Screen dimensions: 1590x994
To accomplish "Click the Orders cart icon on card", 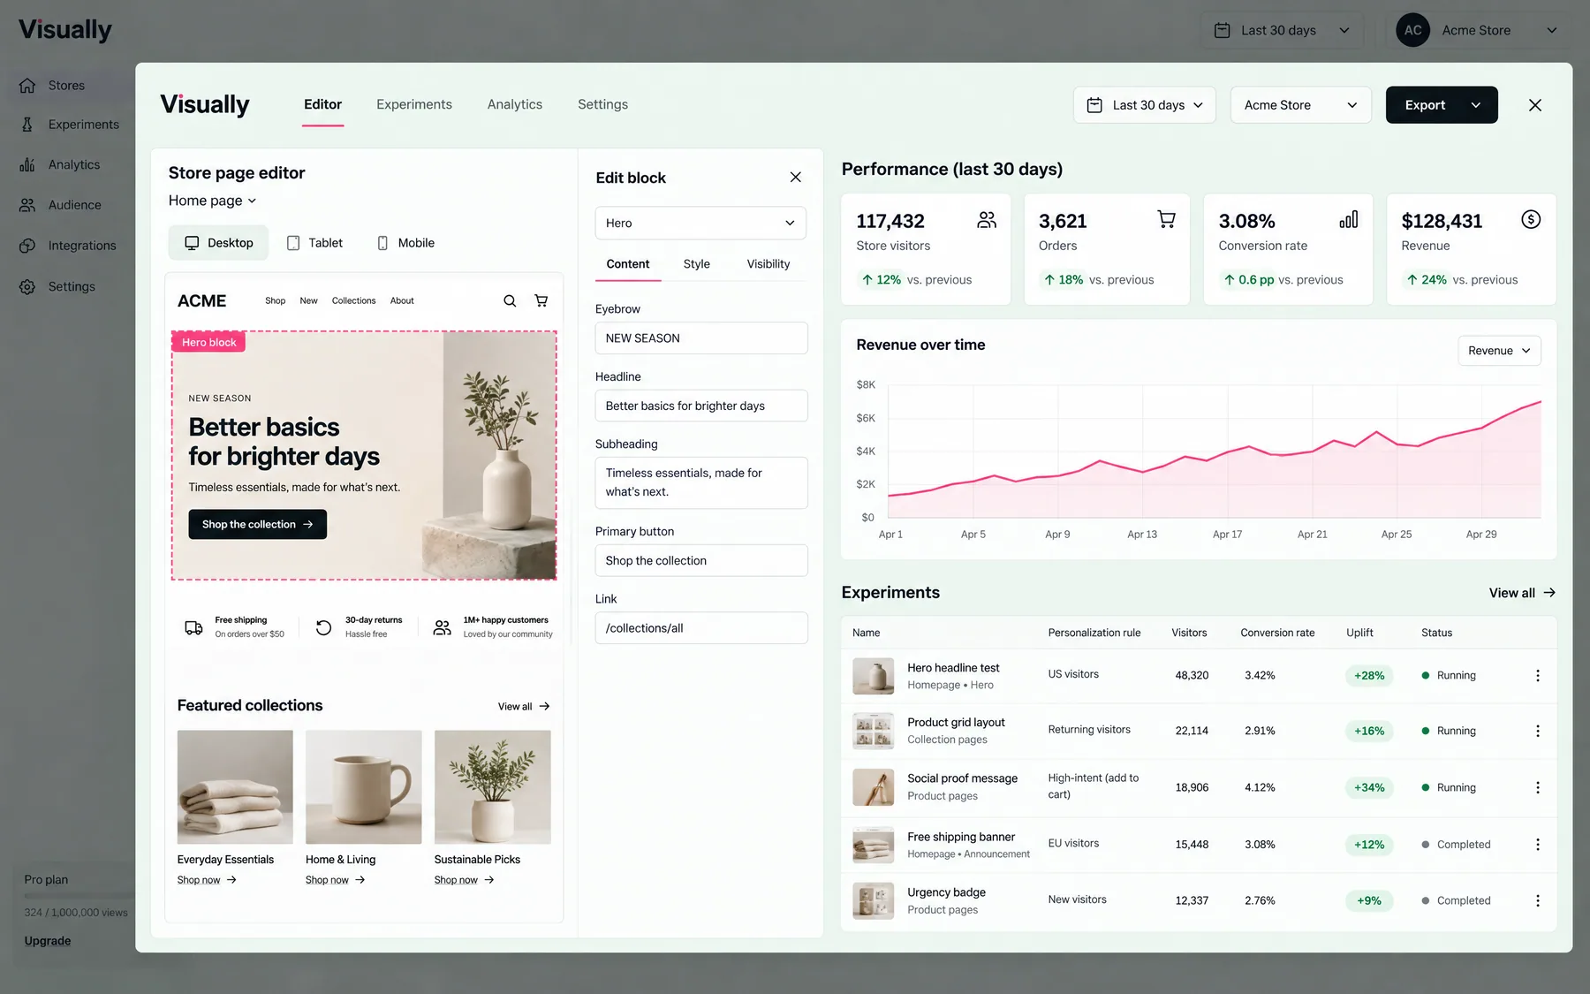I will 1167,220.
